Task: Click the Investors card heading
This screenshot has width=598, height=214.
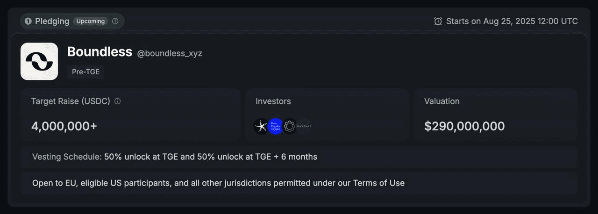Action: coord(273,101)
